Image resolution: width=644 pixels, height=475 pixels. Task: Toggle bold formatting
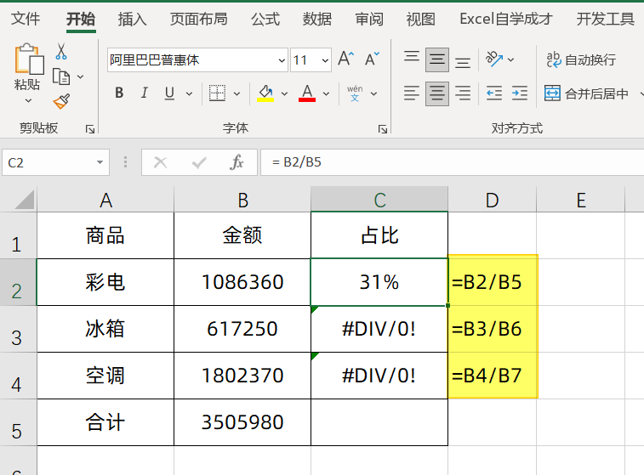coord(119,93)
